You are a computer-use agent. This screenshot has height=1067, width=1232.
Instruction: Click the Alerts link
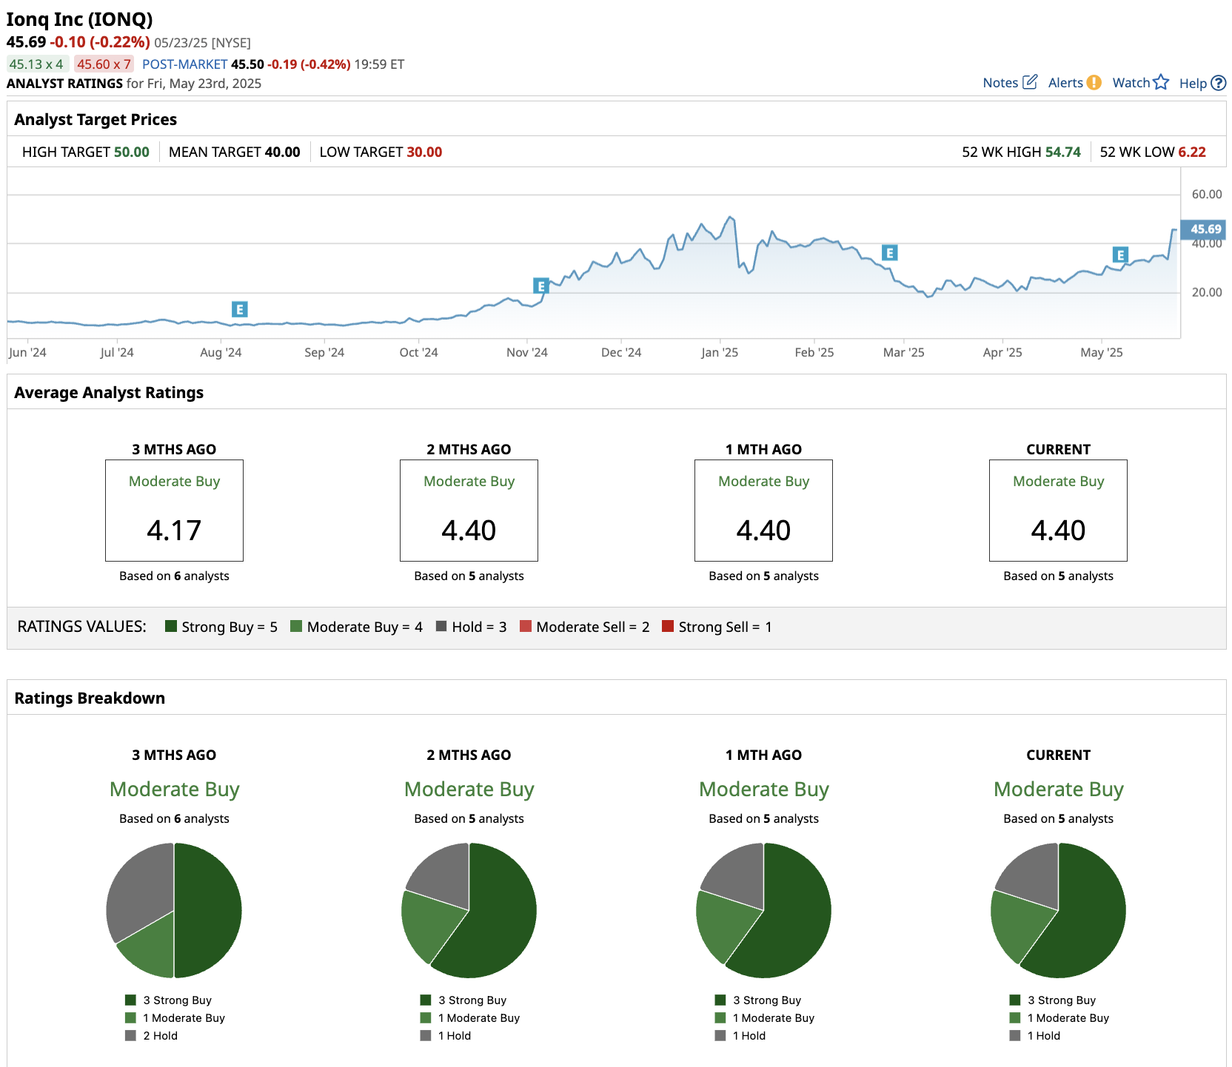[x=1065, y=83]
